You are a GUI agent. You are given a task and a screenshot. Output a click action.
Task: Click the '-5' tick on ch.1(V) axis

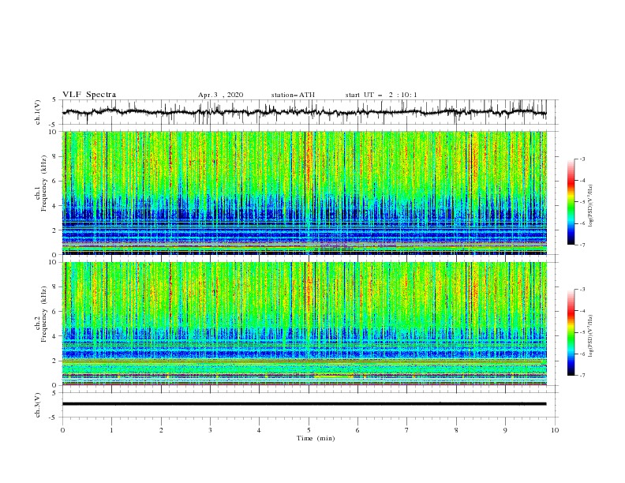click(x=53, y=125)
